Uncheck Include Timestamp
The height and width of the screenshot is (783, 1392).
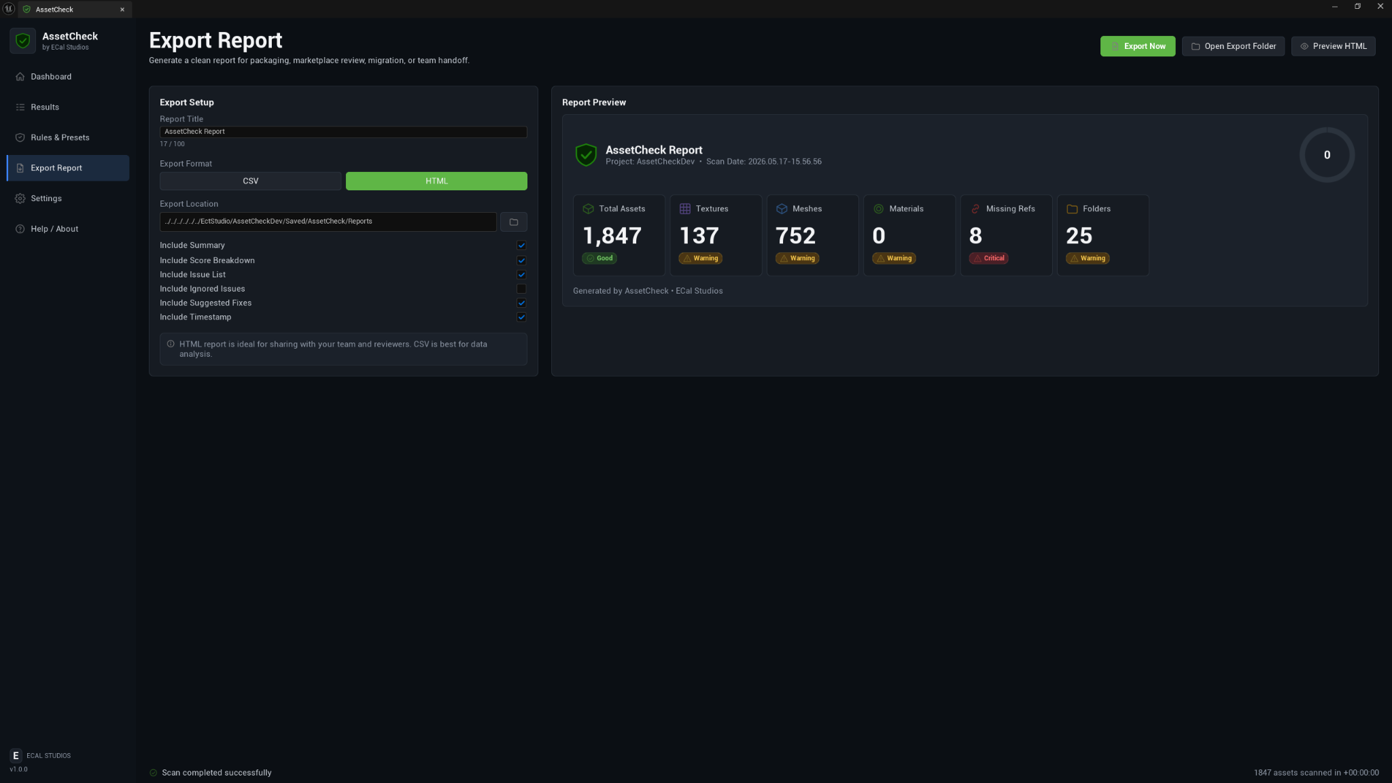pyautogui.click(x=521, y=317)
